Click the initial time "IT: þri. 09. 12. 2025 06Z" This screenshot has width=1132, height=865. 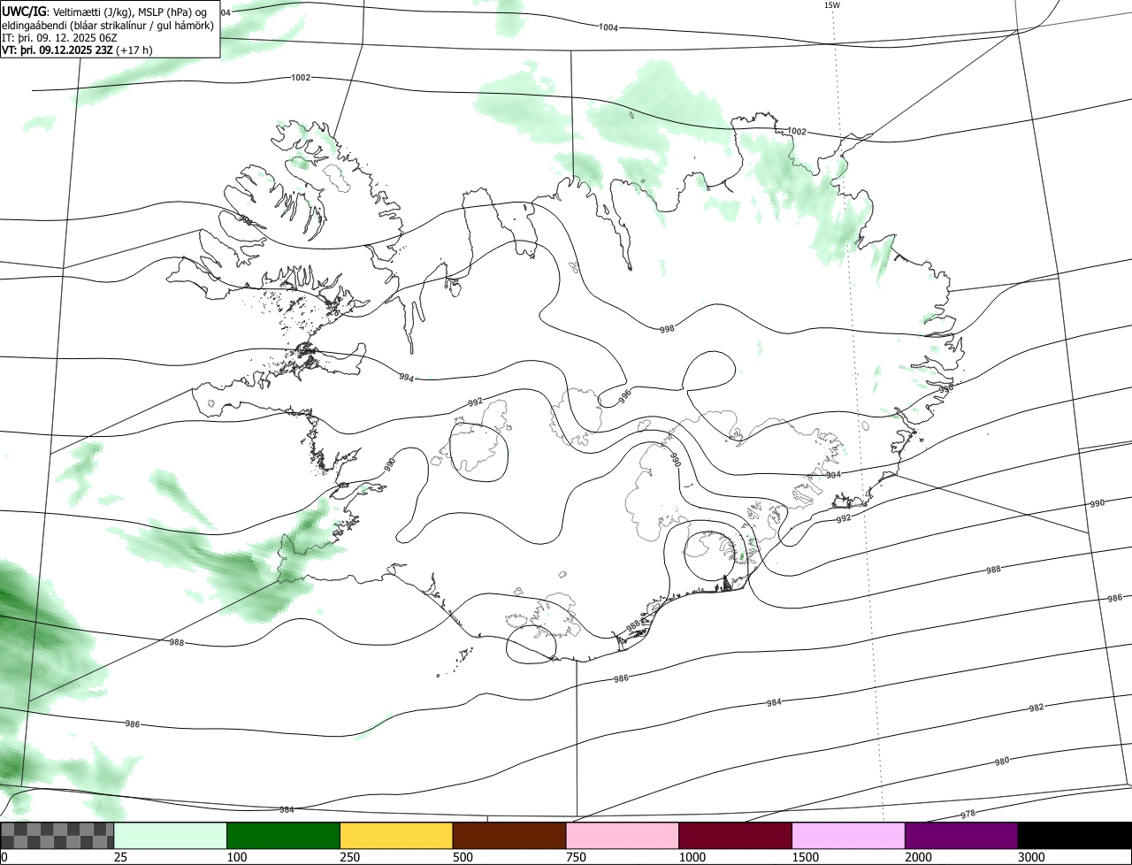(x=59, y=37)
